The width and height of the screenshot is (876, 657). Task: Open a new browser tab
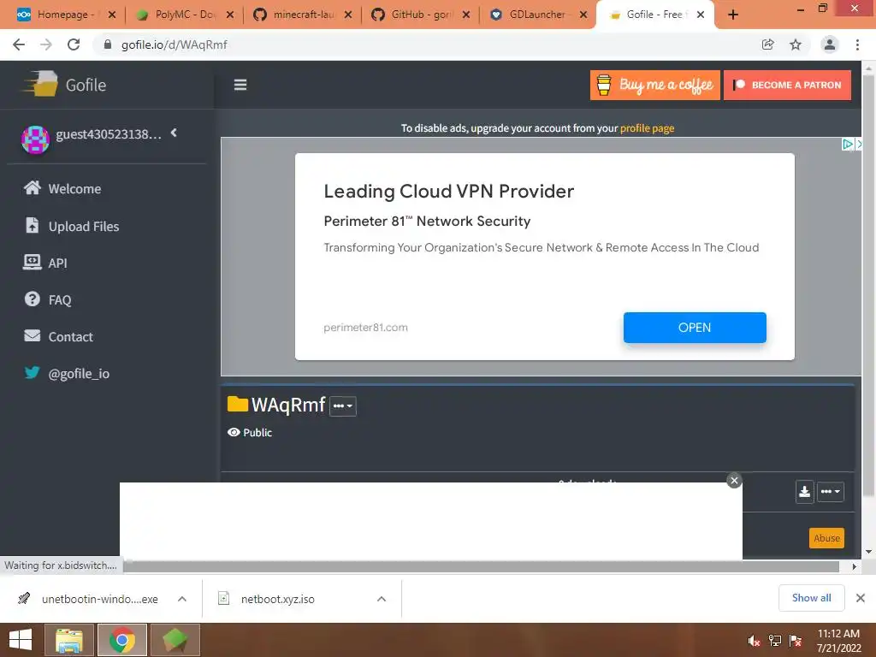[x=733, y=15]
